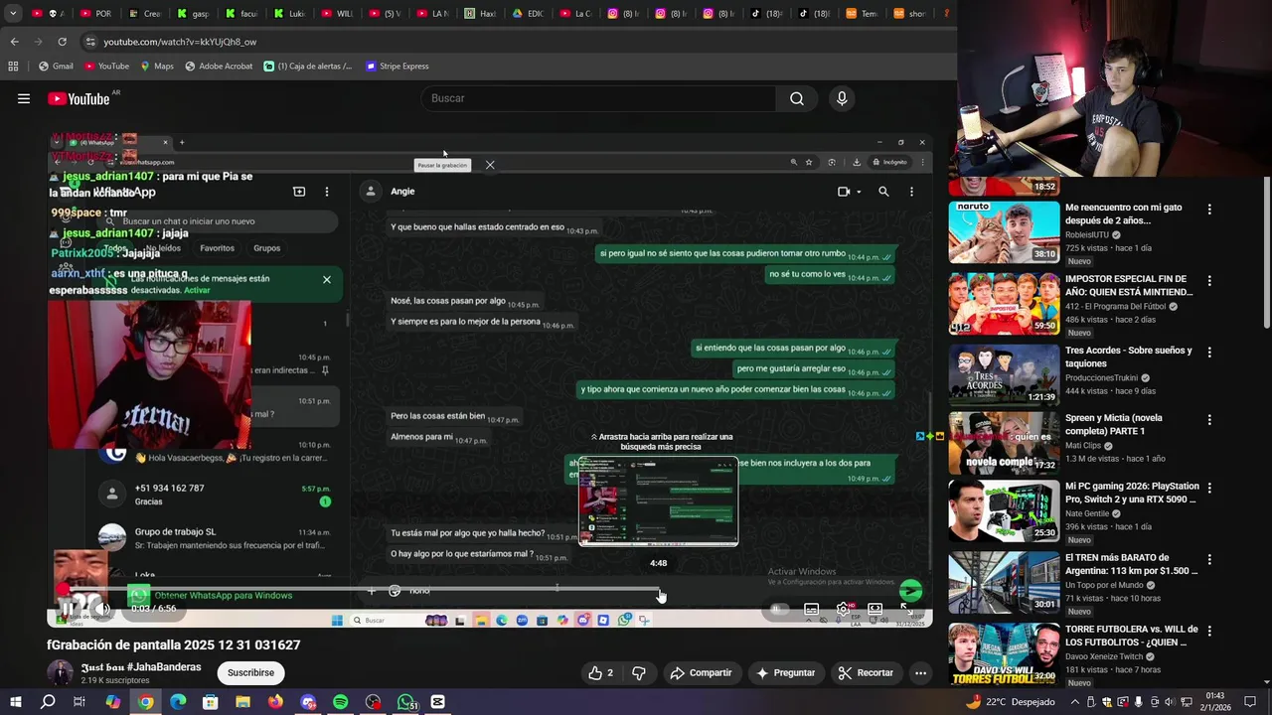This screenshot has height=715, width=1272.
Task: Start voice search with microphone icon
Action: click(x=842, y=98)
